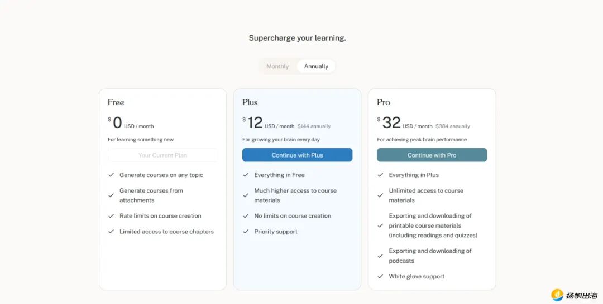Click checkmark beside Generate courses on any topic

point(111,175)
